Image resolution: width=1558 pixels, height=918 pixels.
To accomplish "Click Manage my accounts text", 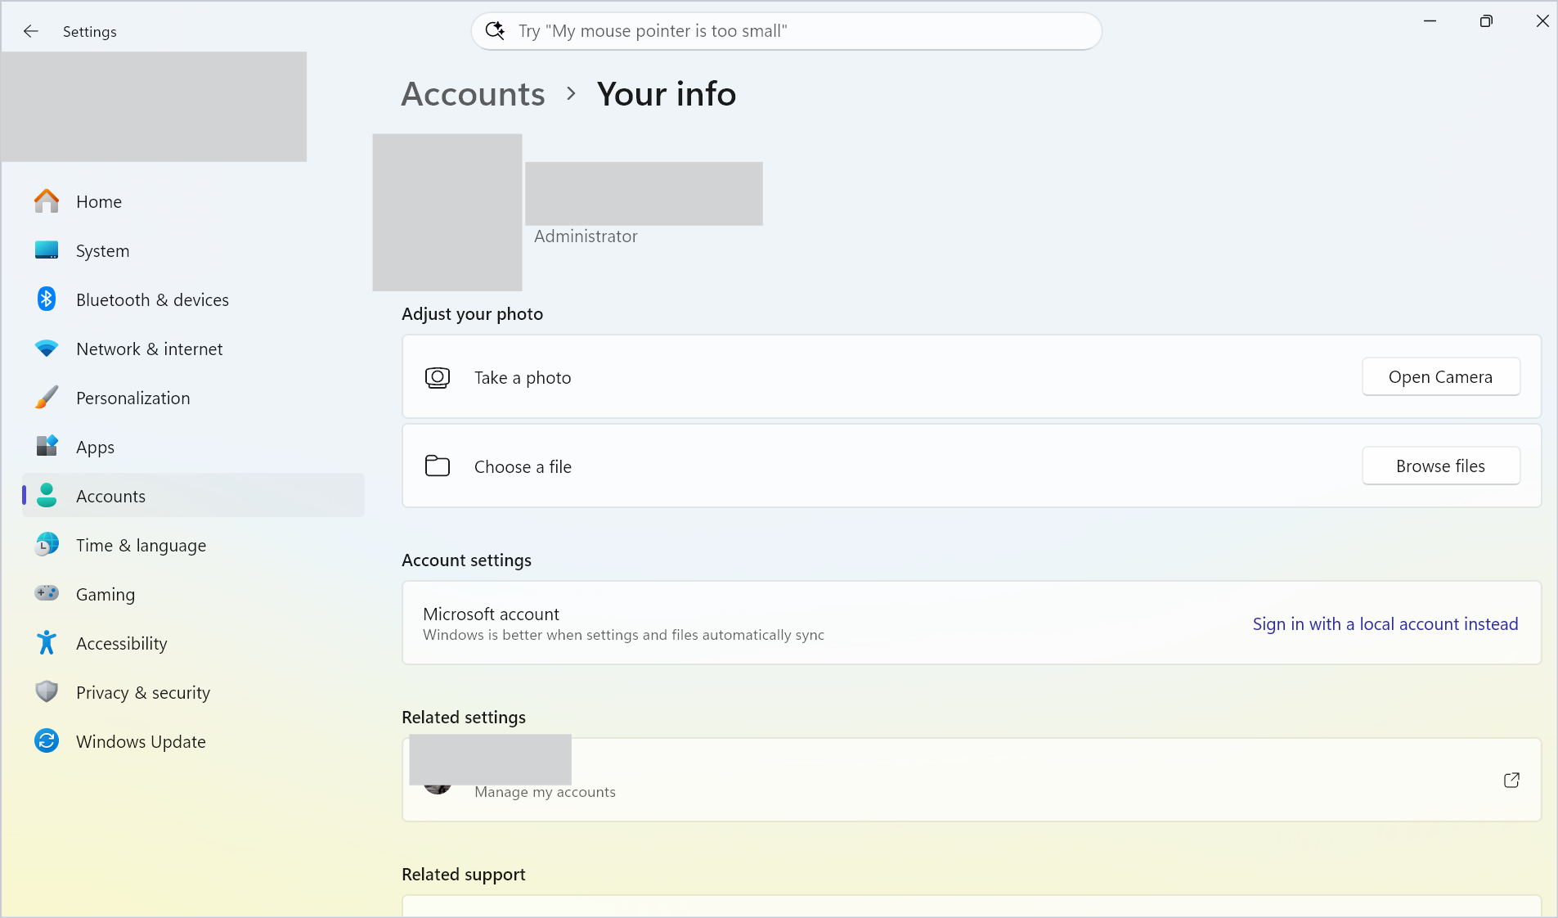I will [x=545, y=792].
